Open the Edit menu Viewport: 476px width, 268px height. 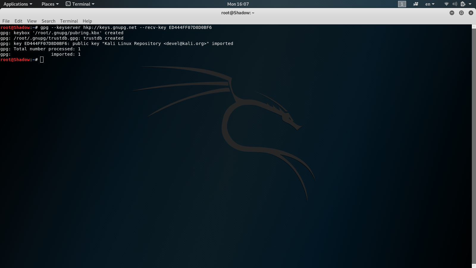pos(18,21)
